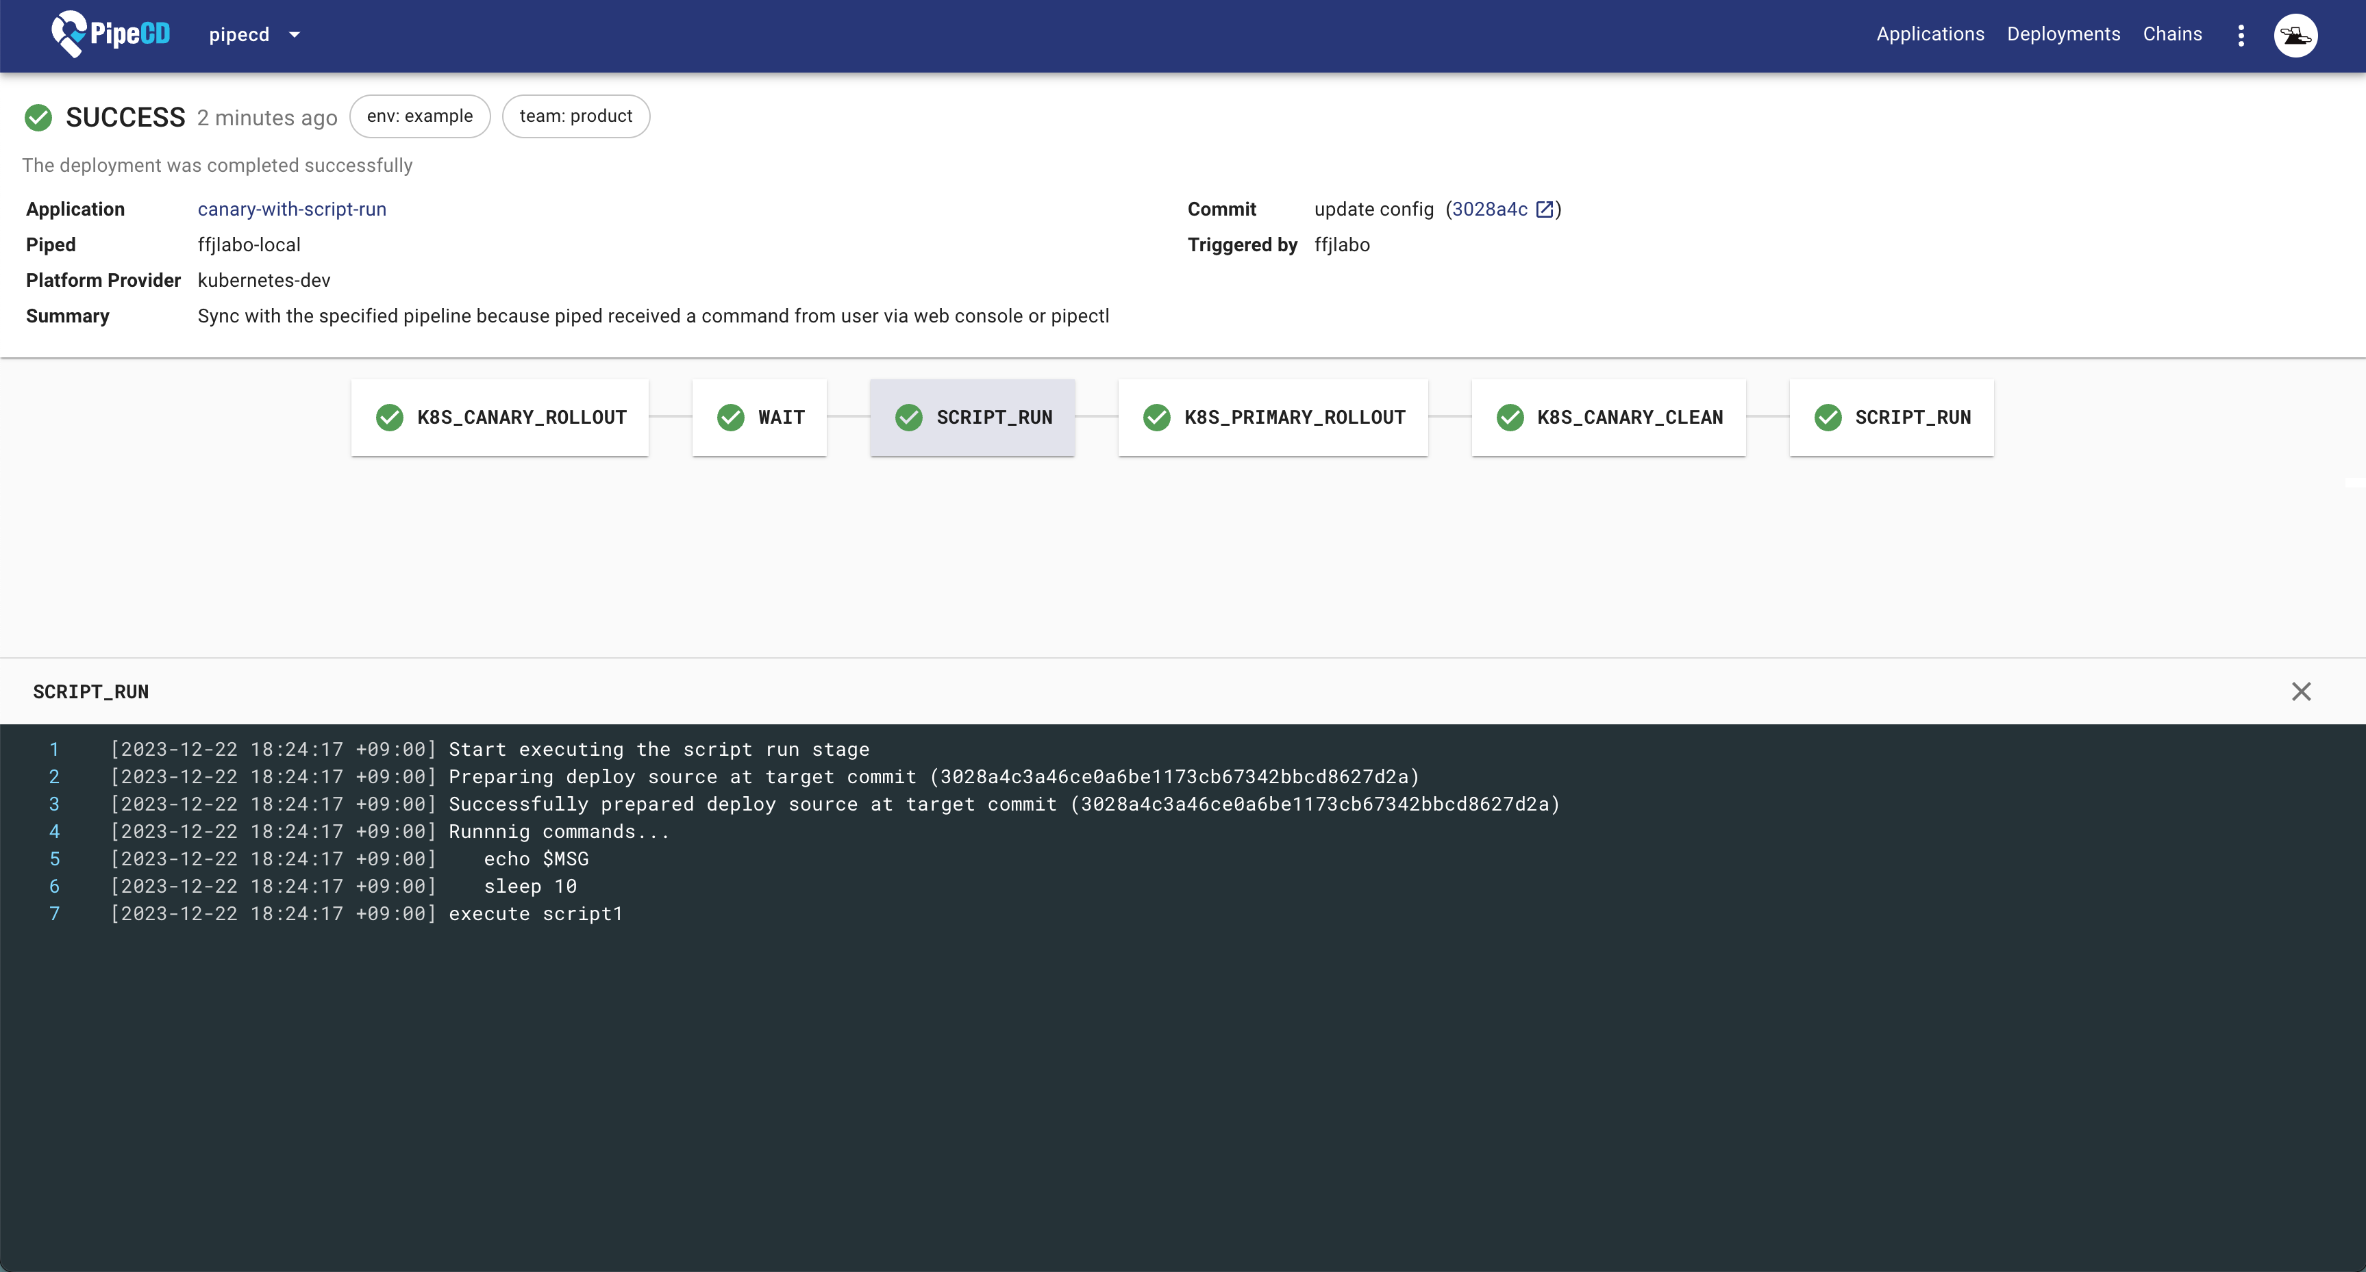Image resolution: width=2366 pixels, height=1272 pixels.
Task: Navigate to the Chains page
Action: [2172, 34]
